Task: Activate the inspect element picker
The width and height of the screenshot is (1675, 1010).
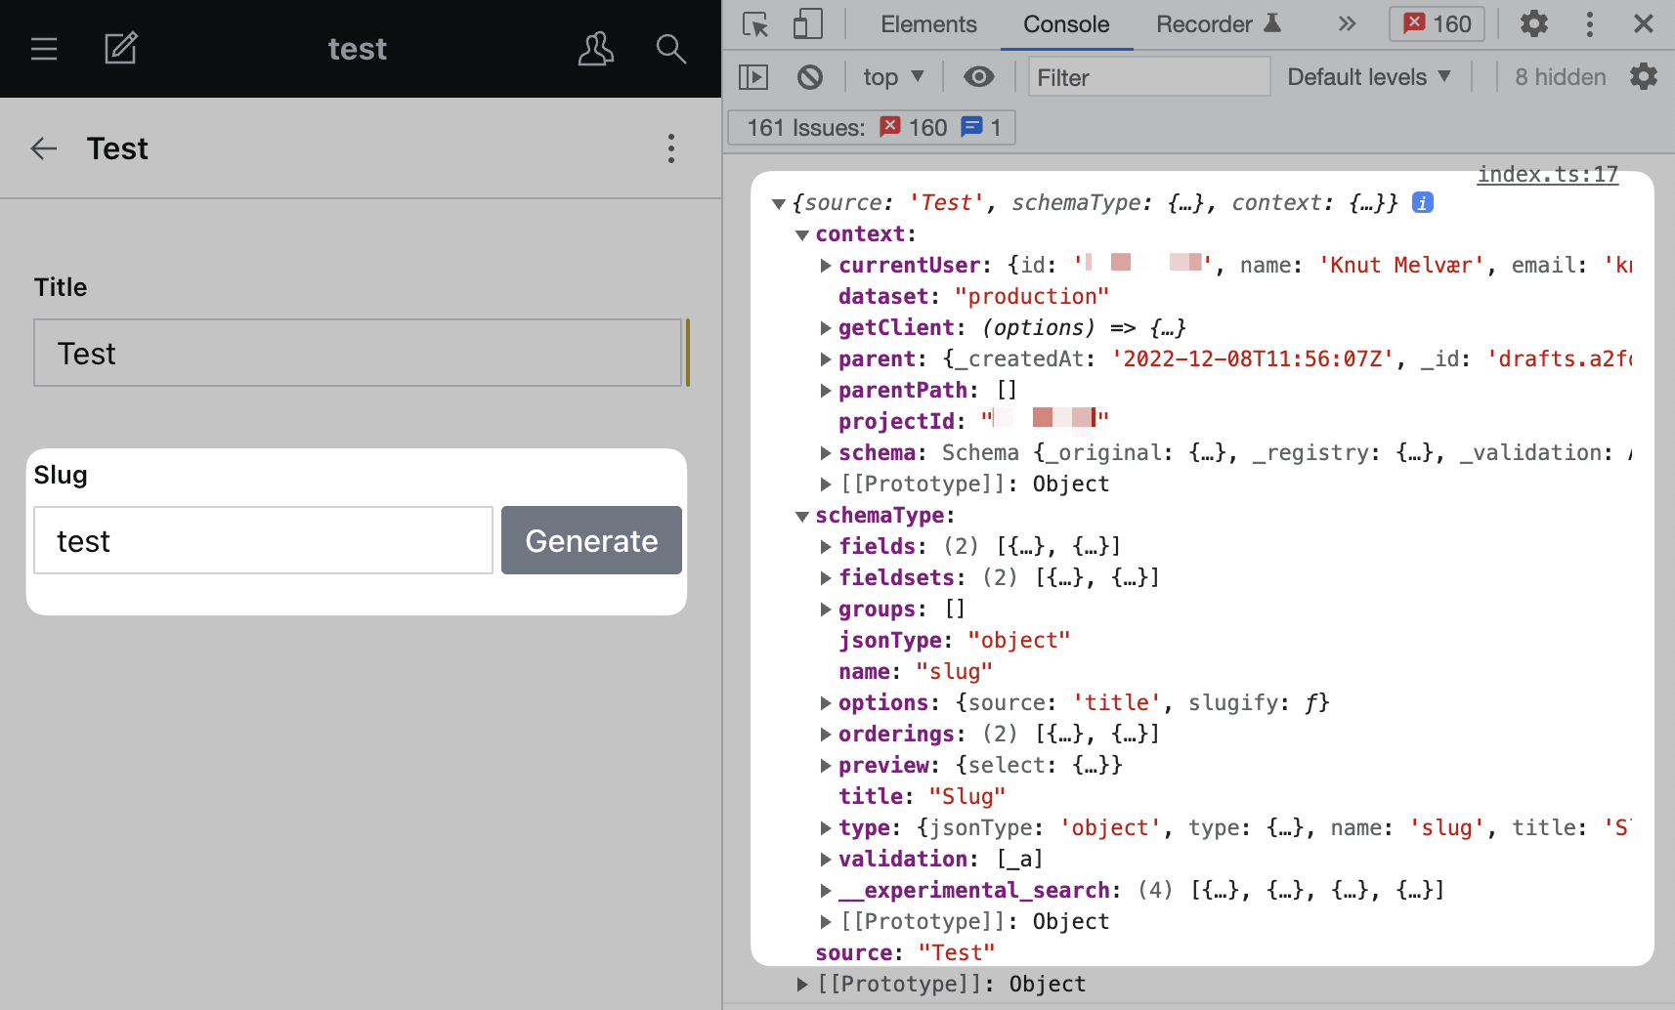Action: (x=755, y=24)
